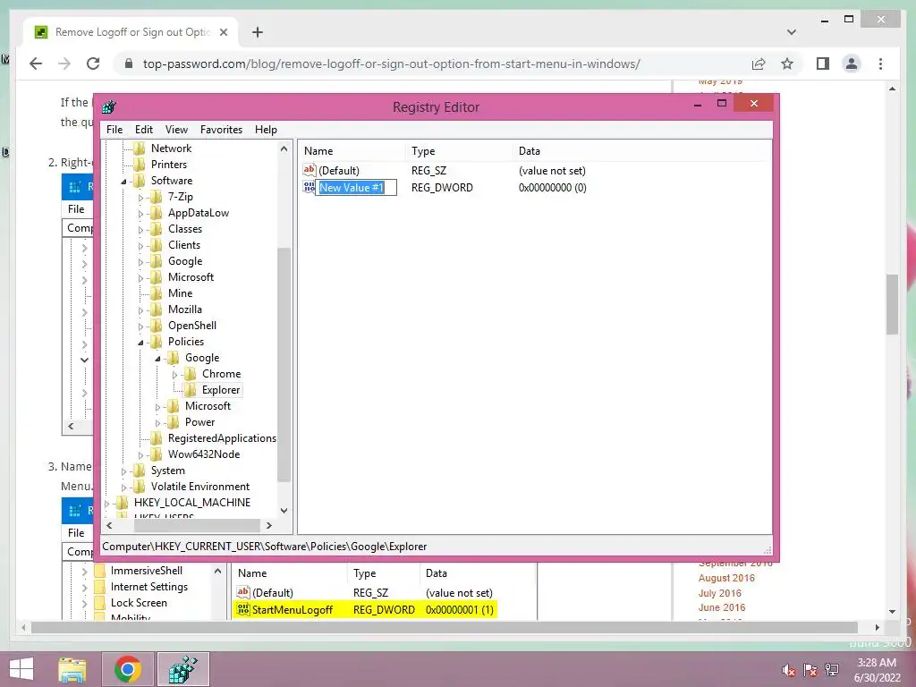Open a new Chrome tab

tap(258, 32)
